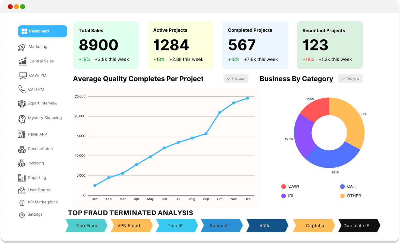Open User Control page
Image resolution: width=400 pixels, height=244 pixels.
click(x=40, y=190)
